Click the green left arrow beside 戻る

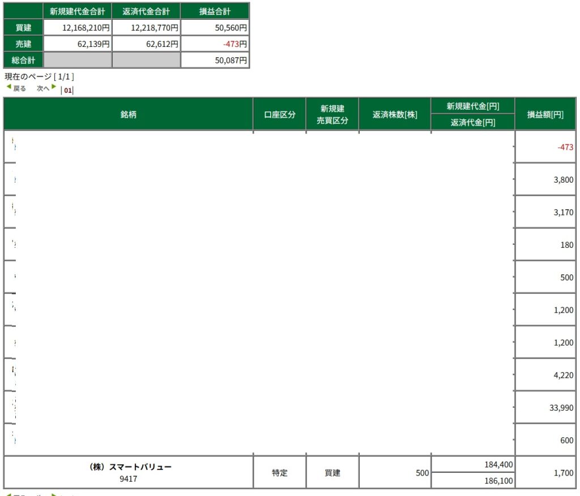tap(8, 88)
